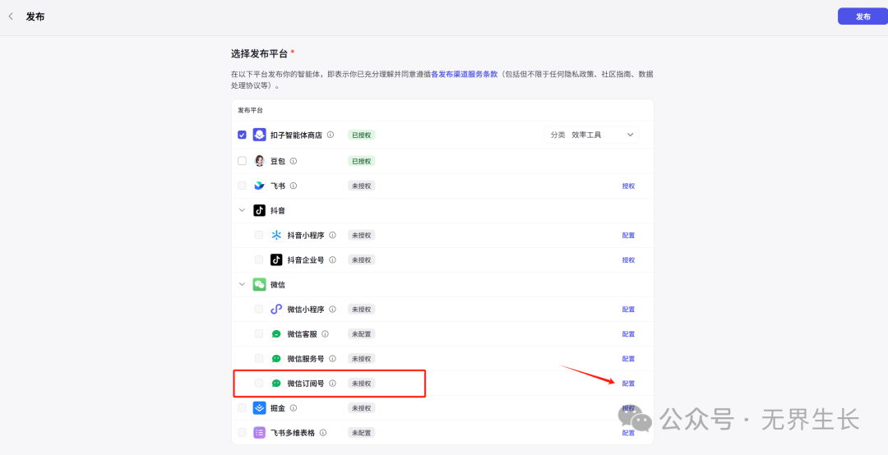Click the 飞书多维表格 icon
This screenshot has height=455, width=888.
coord(259,432)
